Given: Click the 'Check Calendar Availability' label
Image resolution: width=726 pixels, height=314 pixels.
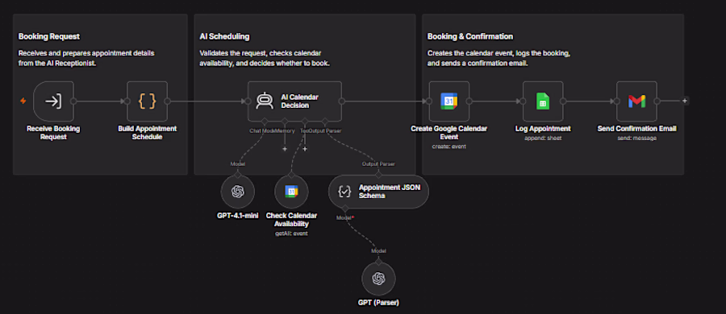Looking at the screenshot, I should click(x=291, y=220).
